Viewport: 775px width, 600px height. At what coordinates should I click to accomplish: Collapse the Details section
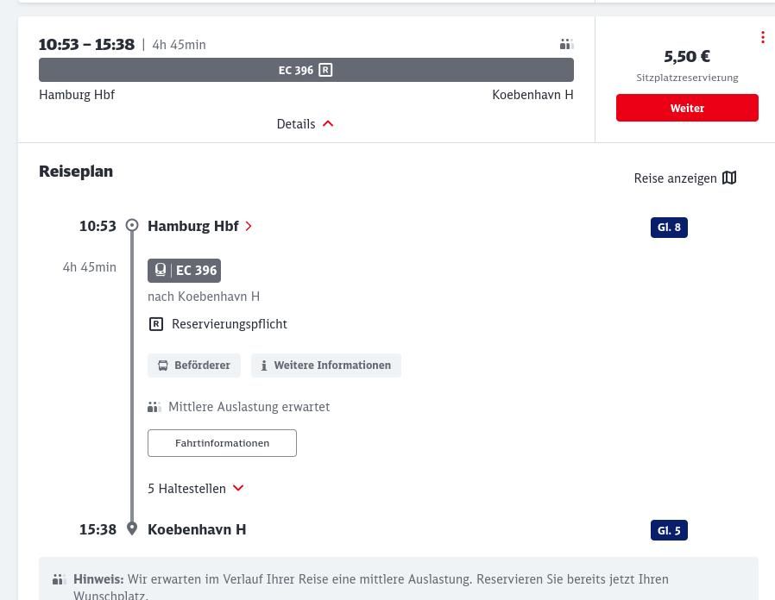(x=306, y=123)
